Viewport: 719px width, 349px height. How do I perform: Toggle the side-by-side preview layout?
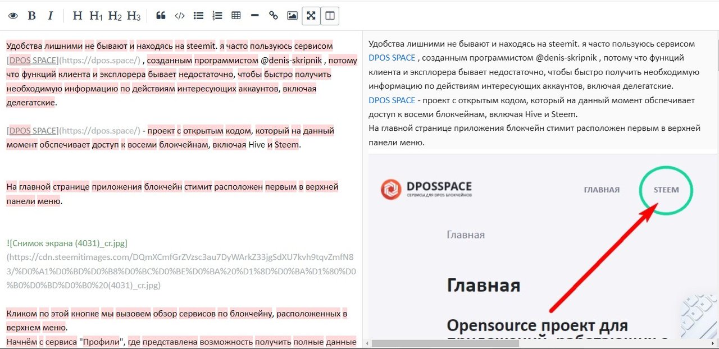click(x=330, y=16)
